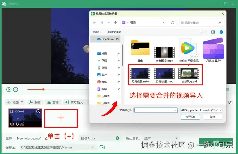Select the 摄像 folder
The width and height of the screenshot is (238, 154).
(x=140, y=51)
